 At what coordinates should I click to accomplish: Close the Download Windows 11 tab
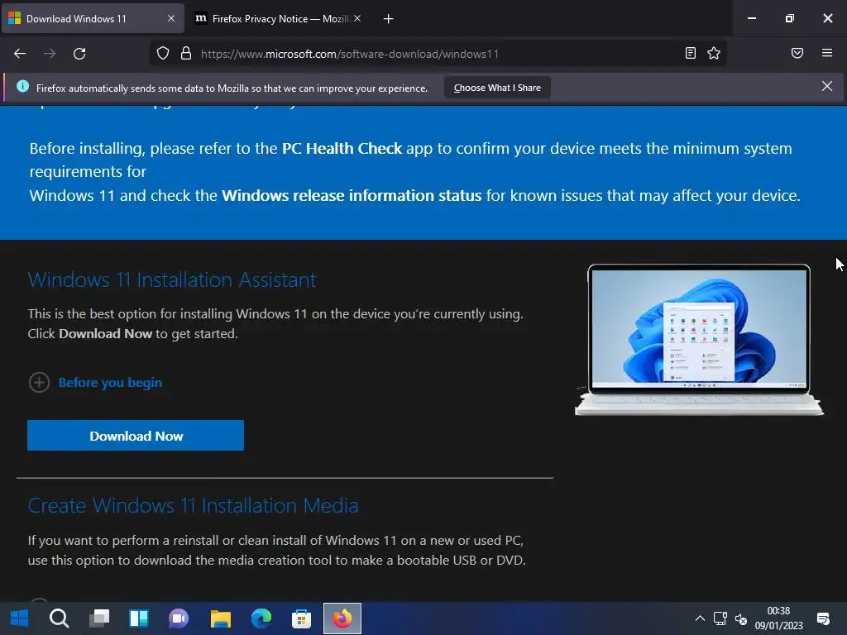pos(171,18)
